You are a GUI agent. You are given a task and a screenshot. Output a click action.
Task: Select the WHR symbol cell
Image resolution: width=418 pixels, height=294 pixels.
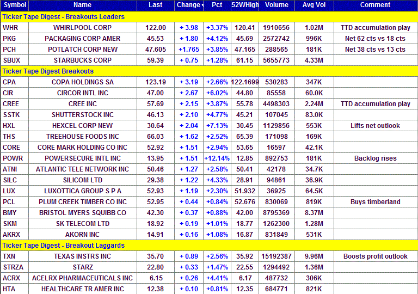click(15, 28)
